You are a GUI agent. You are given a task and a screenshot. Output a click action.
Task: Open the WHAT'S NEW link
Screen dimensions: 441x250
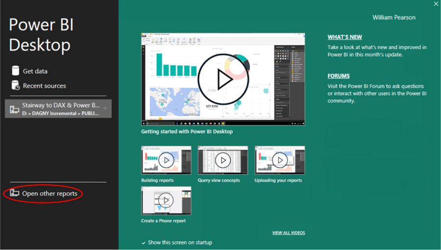344,37
